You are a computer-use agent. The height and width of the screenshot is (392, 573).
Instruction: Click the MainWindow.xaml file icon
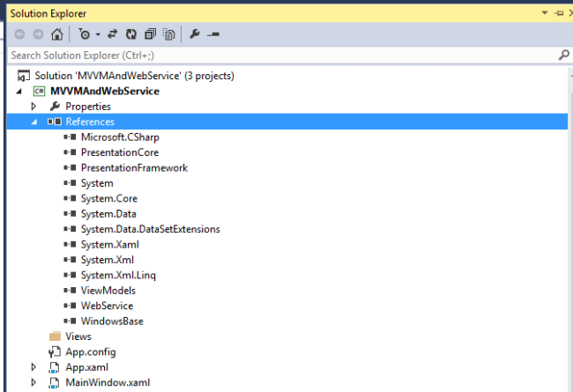coord(54,383)
